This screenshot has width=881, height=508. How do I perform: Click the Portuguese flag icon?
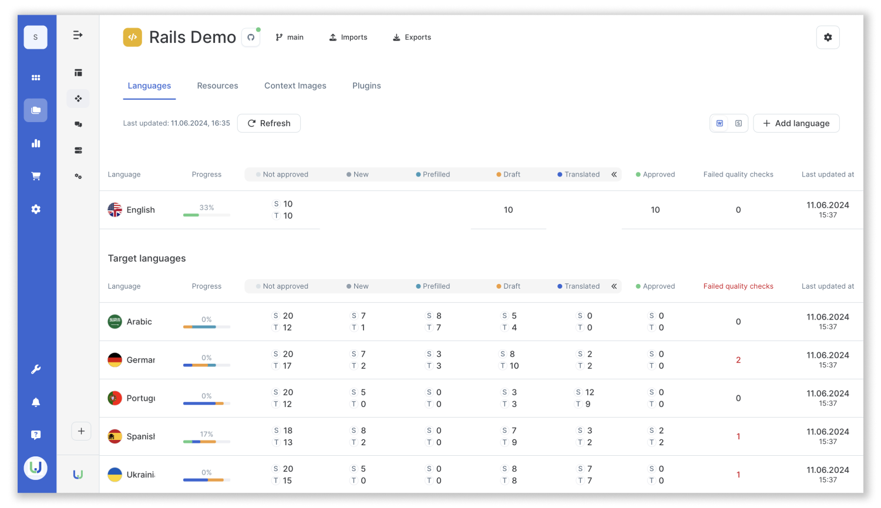coord(115,398)
